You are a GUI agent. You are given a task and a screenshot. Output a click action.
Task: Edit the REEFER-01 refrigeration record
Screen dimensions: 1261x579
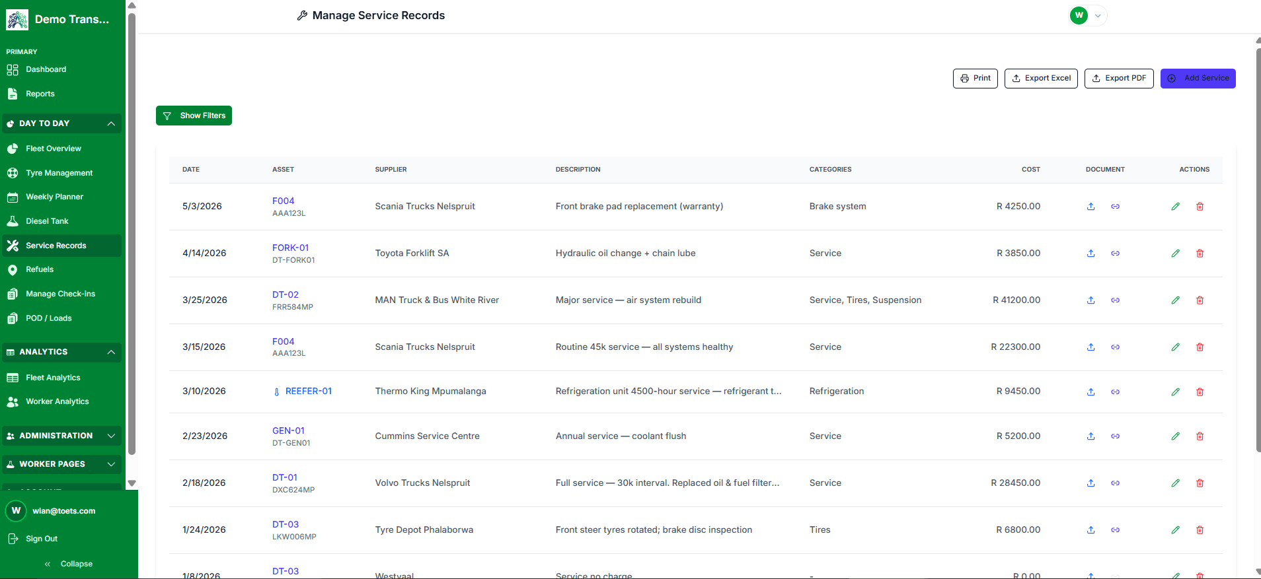1176,392
